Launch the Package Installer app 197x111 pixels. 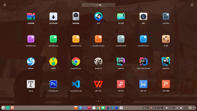(53, 16)
